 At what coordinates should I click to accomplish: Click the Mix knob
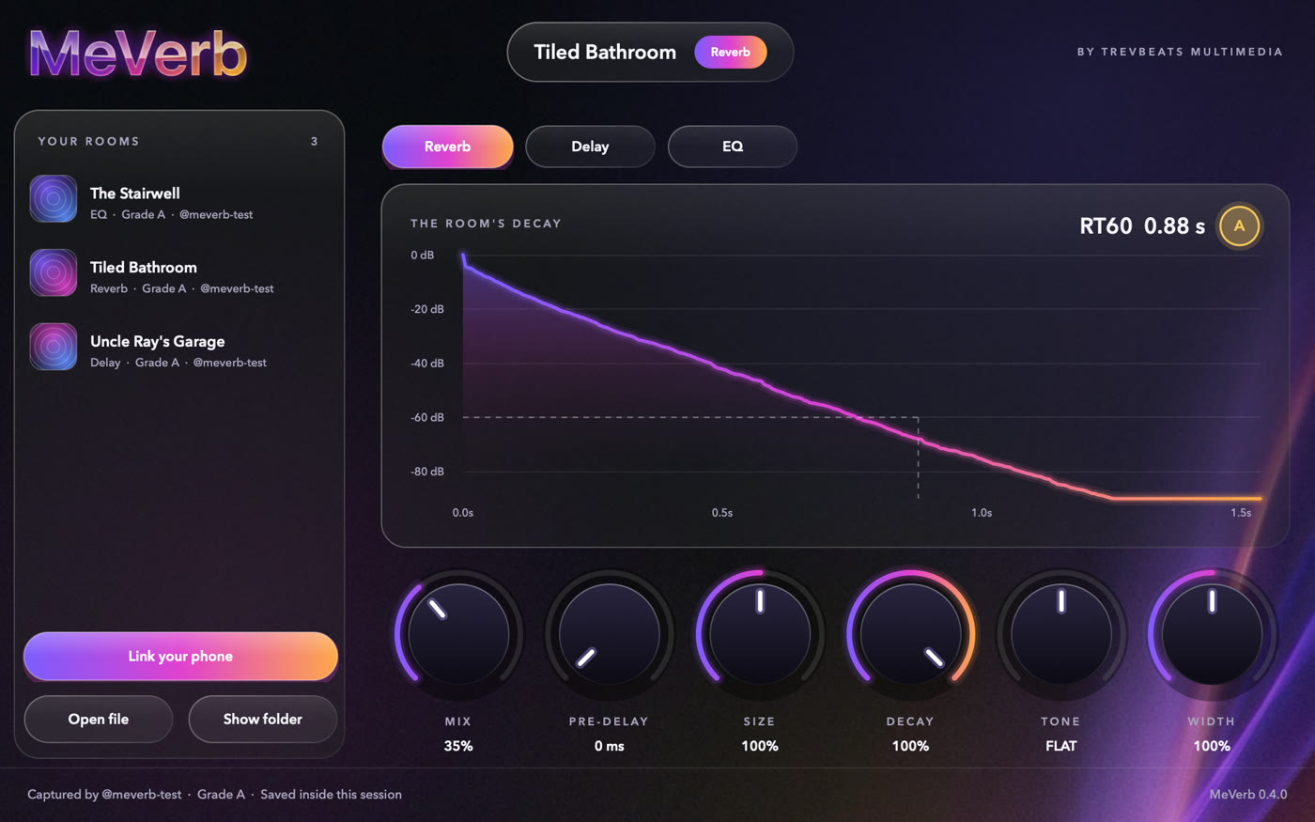pos(458,633)
